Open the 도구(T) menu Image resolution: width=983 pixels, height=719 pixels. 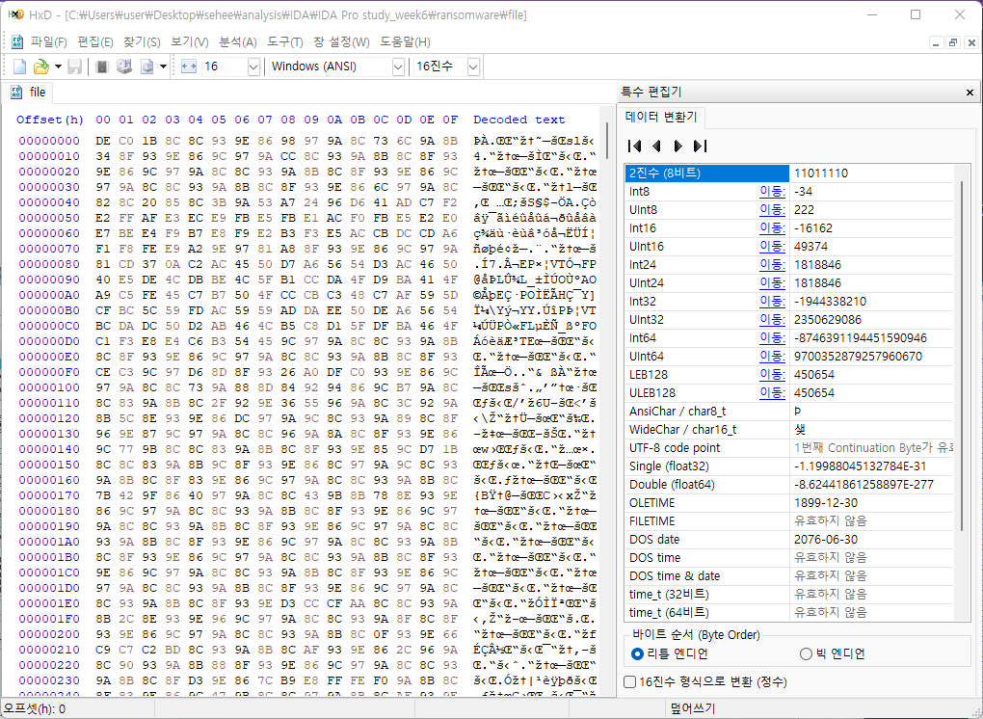tap(285, 42)
